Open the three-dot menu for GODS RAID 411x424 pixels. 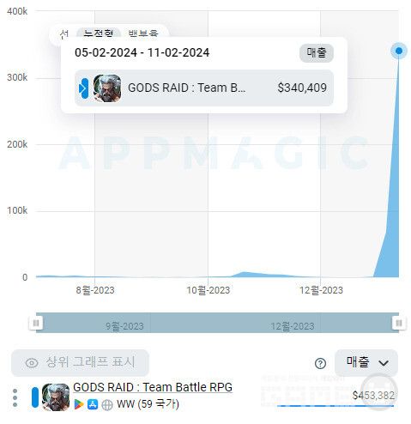pyautogui.click(x=15, y=397)
